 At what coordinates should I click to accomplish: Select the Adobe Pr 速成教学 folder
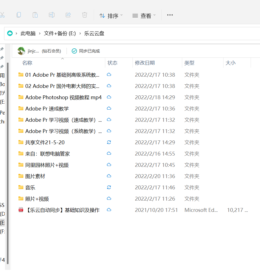pos(47,109)
